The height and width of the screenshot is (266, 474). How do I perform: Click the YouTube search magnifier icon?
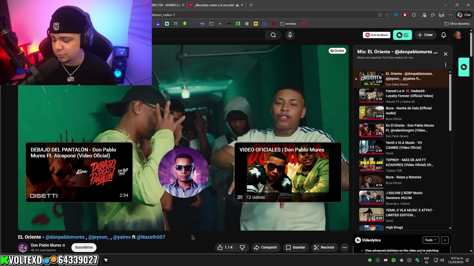point(273,35)
